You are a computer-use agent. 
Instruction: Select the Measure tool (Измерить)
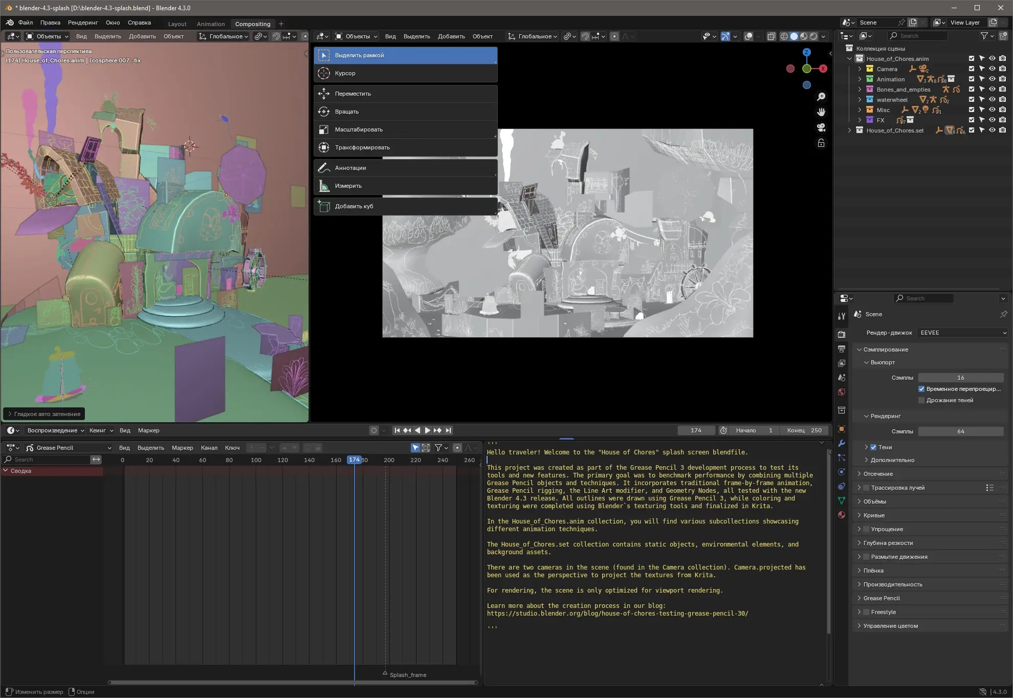point(348,186)
